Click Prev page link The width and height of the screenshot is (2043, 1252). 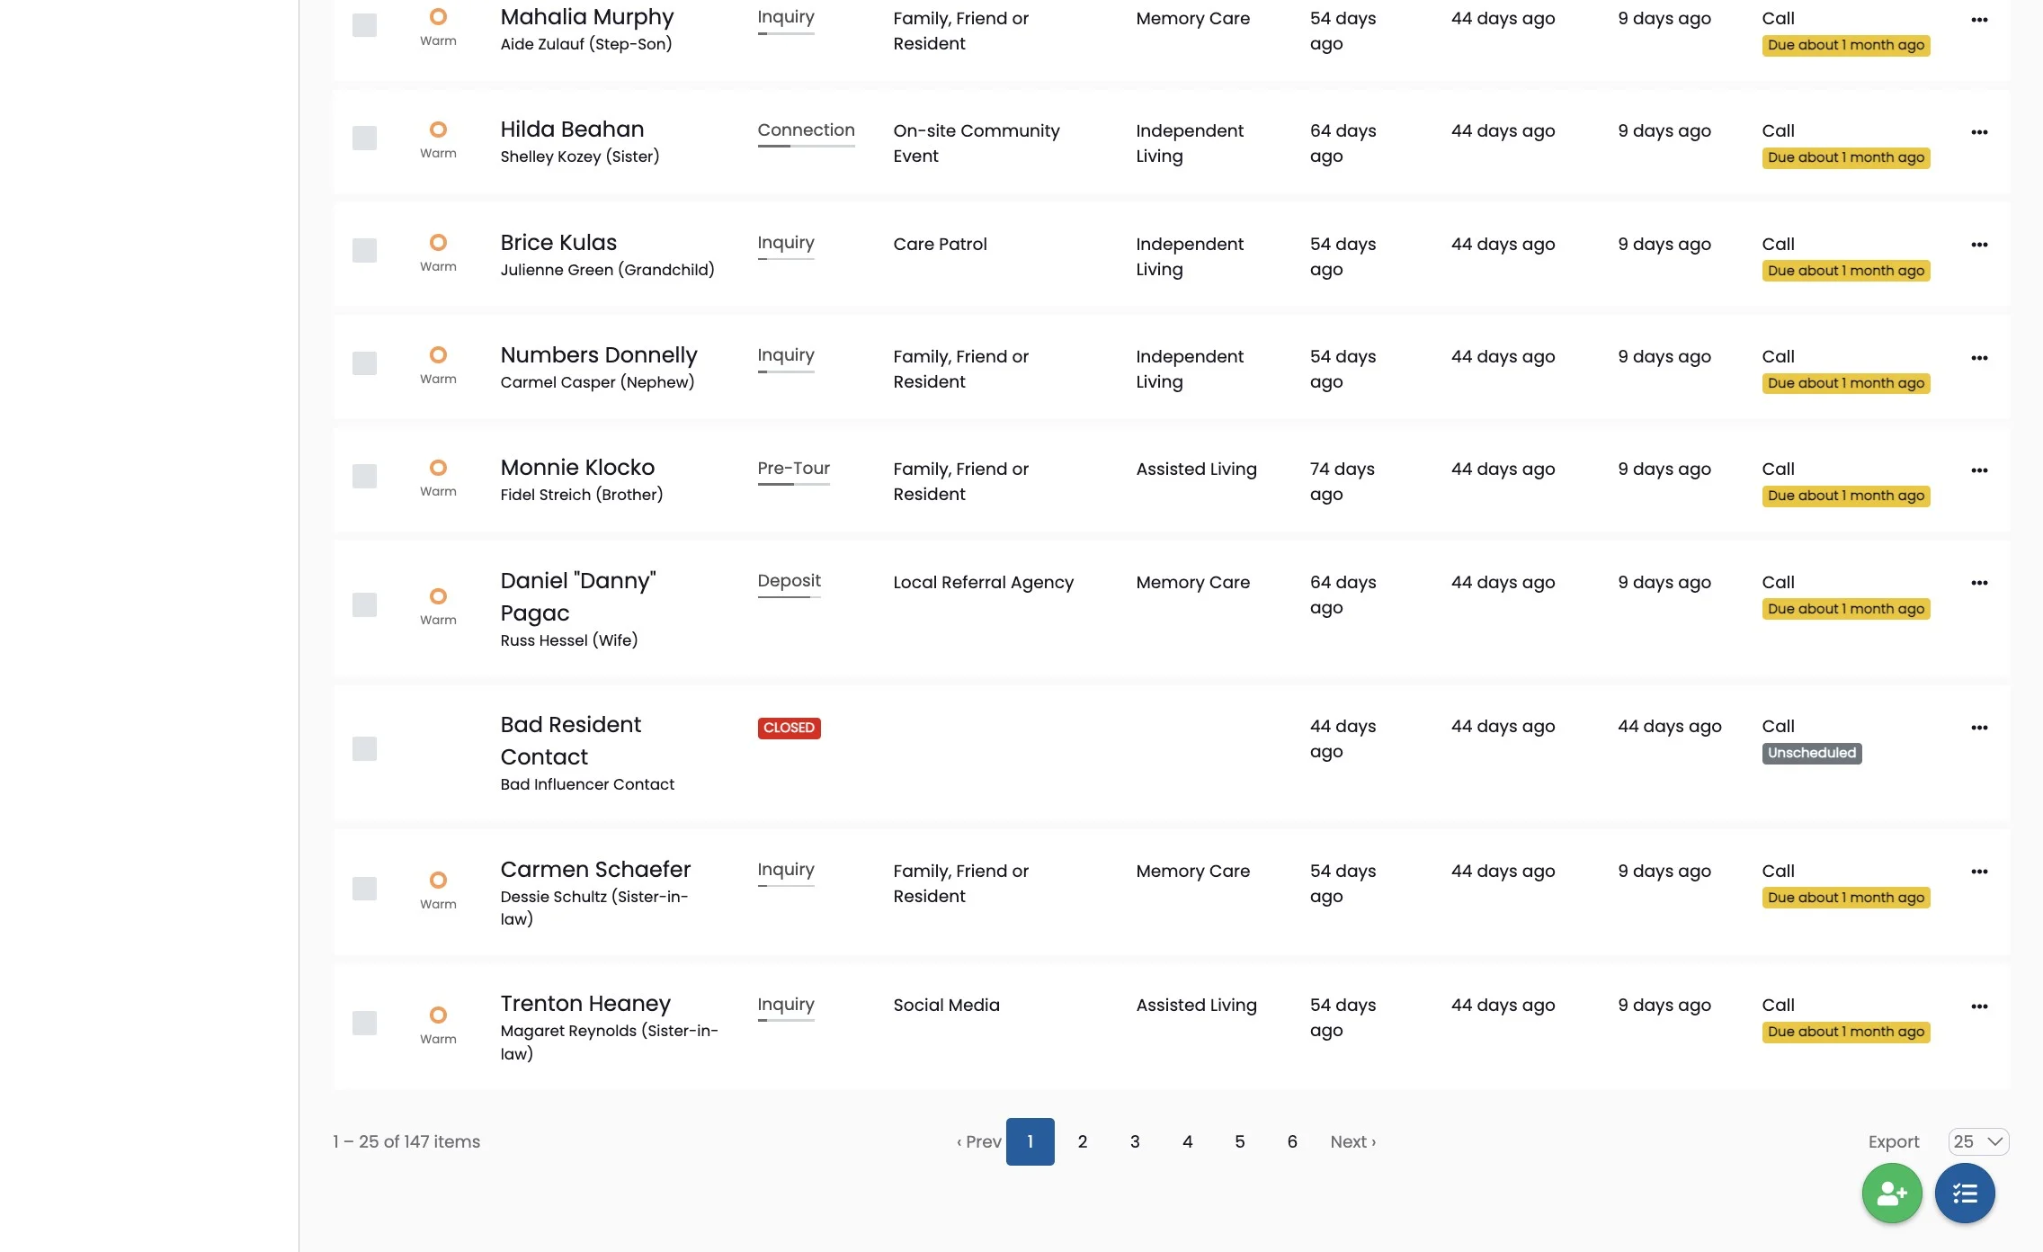978,1141
